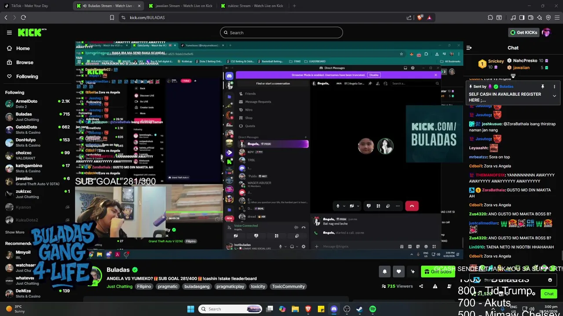Open emoji picker in chat input
Screen dimensions: 563x316
550,280
